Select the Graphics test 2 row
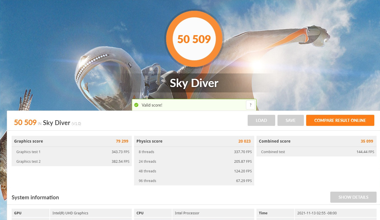 71,161
